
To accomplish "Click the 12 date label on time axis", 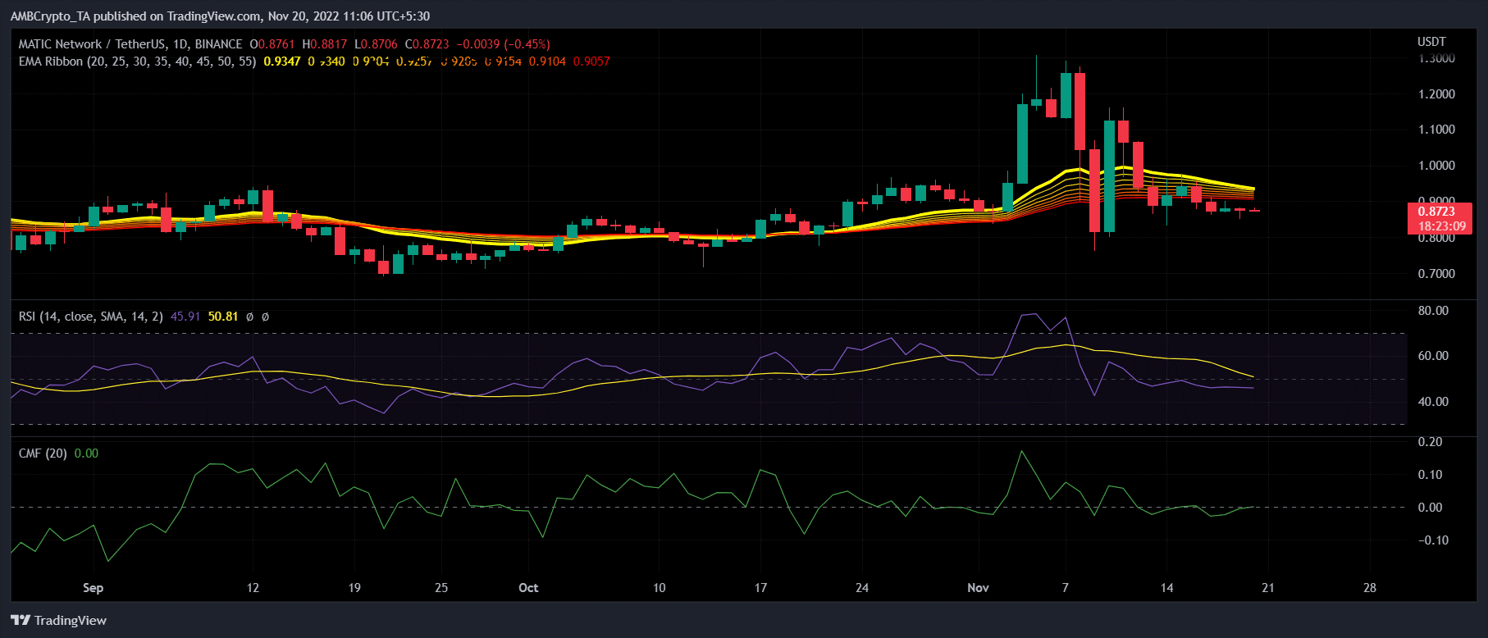I will pyautogui.click(x=253, y=588).
